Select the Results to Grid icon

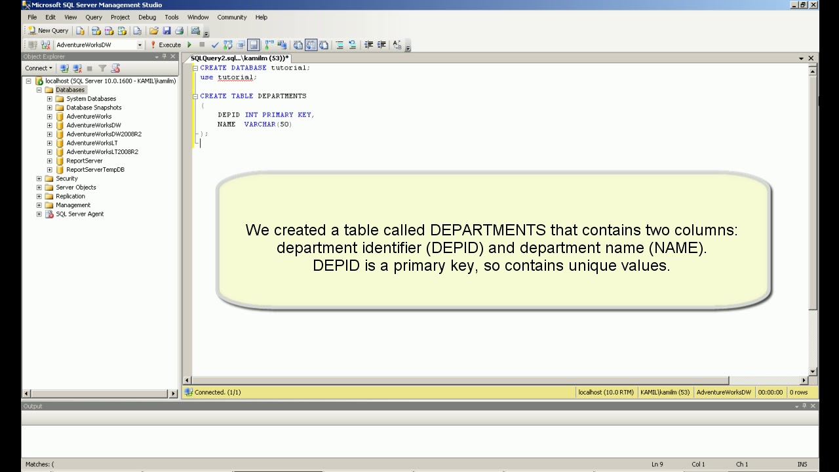coord(311,45)
